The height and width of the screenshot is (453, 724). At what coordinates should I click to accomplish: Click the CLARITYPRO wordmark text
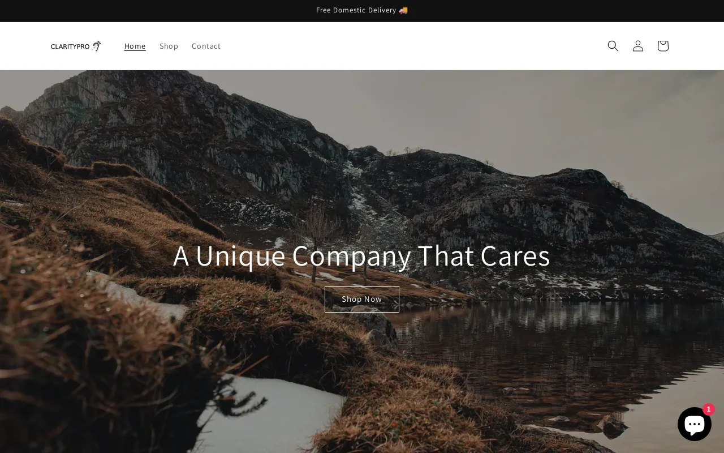pos(70,46)
